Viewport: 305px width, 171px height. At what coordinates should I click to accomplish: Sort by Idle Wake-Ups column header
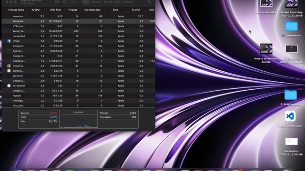[92, 10]
